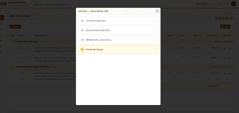Click the AMOUNT column header
This screenshot has width=239, height=113.
tap(213, 35)
